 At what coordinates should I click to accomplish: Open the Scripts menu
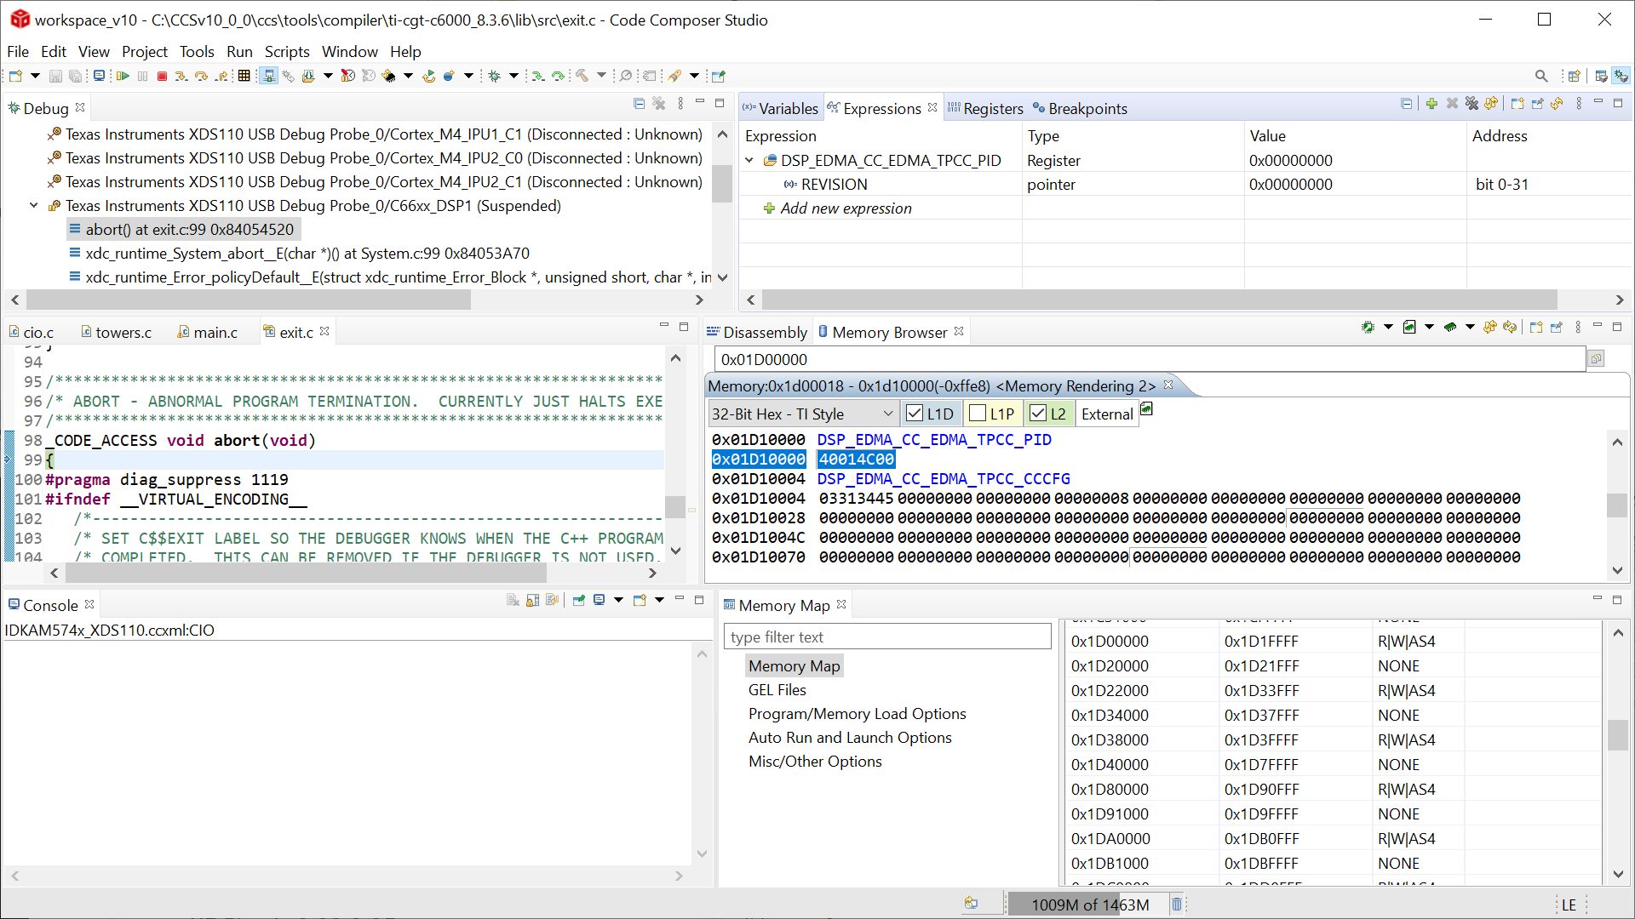tap(287, 52)
